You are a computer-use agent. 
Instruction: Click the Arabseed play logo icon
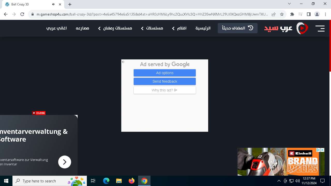[x=302, y=28]
